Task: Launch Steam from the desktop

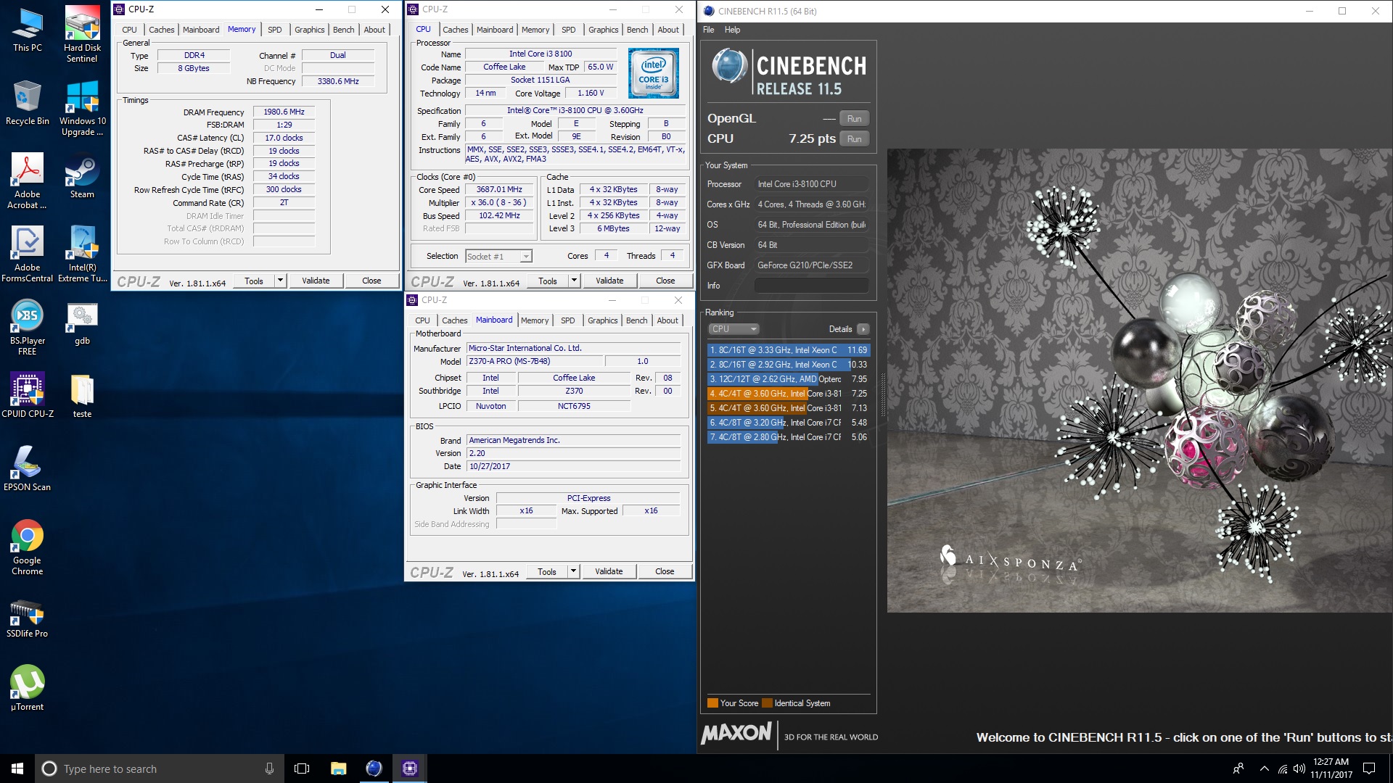Action: 82,176
